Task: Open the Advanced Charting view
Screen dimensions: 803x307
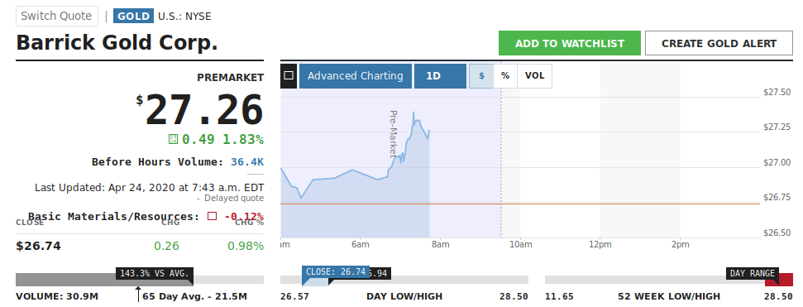Action: click(356, 76)
